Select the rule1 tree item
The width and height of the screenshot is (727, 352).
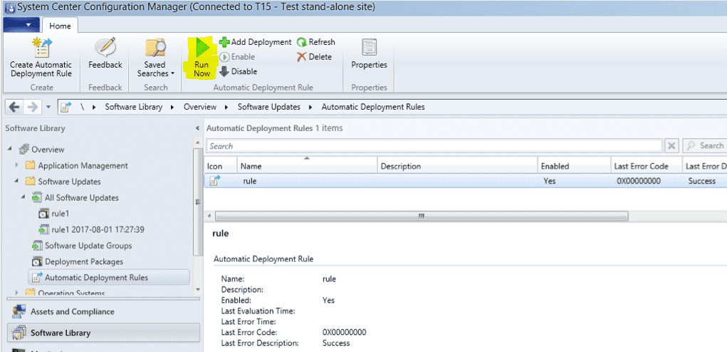pos(54,214)
